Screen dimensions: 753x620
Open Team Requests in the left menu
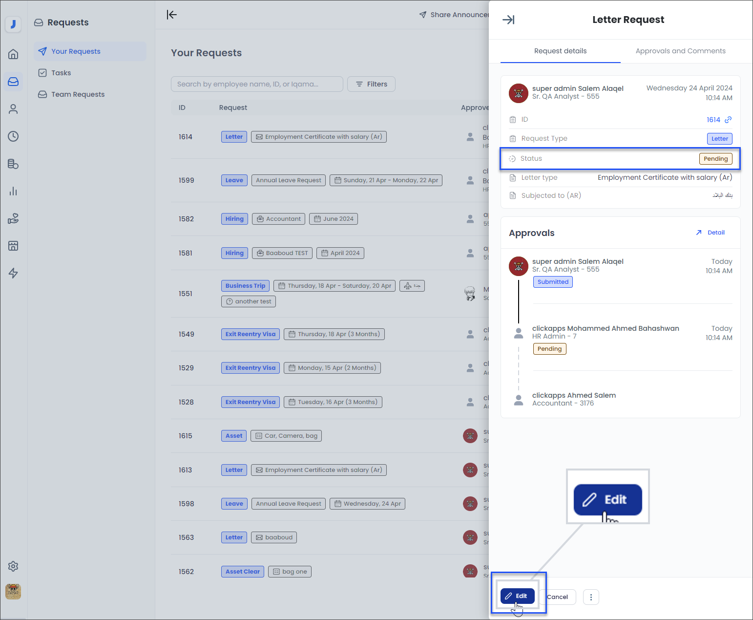[x=77, y=94]
